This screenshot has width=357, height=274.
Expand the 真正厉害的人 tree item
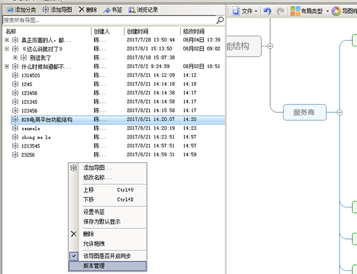point(7,40)
